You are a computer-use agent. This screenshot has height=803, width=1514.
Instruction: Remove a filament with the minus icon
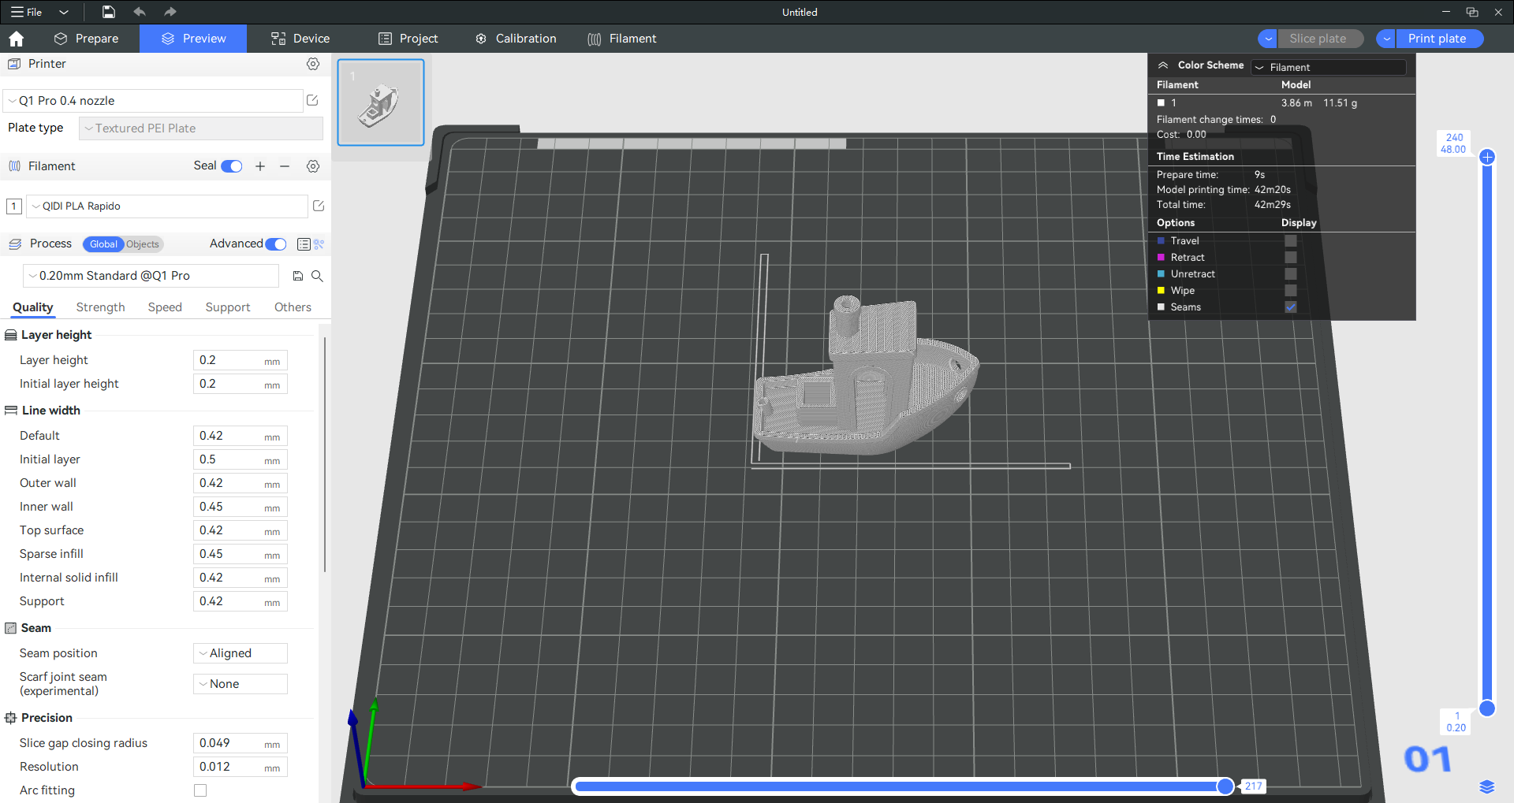coord(285,166)
